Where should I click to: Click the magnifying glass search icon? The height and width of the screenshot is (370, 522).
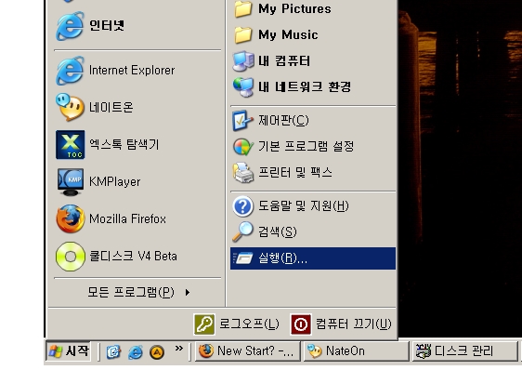pos(242,231)
